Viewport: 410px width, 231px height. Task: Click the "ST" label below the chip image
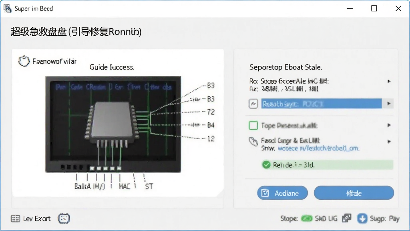point(149,186)
